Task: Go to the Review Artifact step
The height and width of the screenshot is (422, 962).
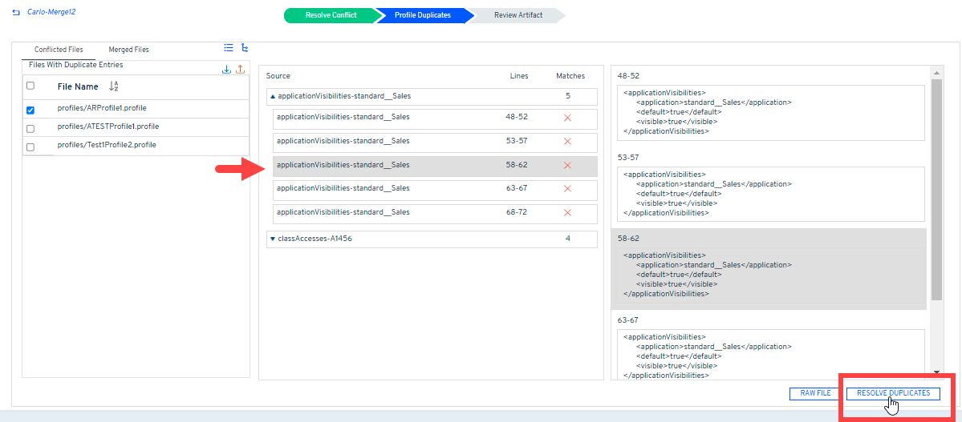Action: [x=518, y=15]
